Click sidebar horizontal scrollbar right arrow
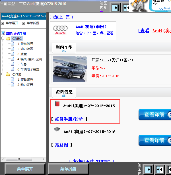The width and height of the screenshot is (171, 175). 44,159
